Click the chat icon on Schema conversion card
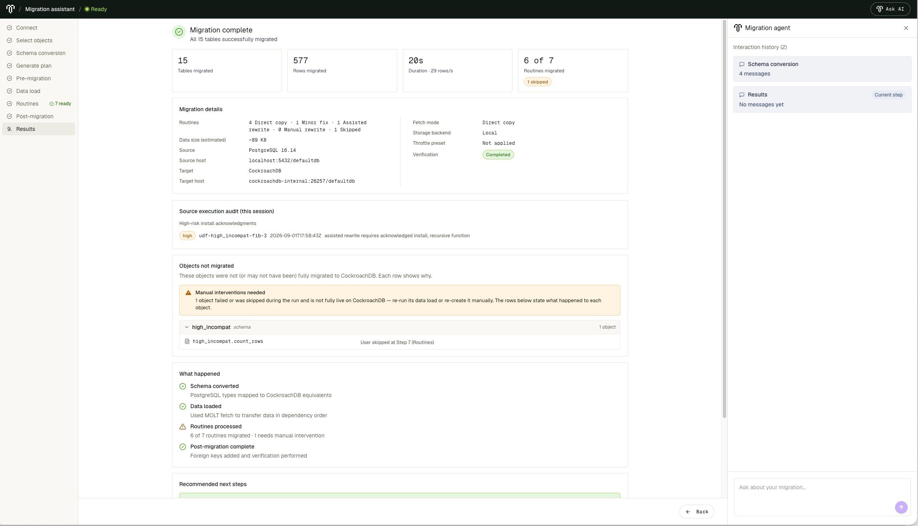918x526 pixels. click(x=742, y=64)
